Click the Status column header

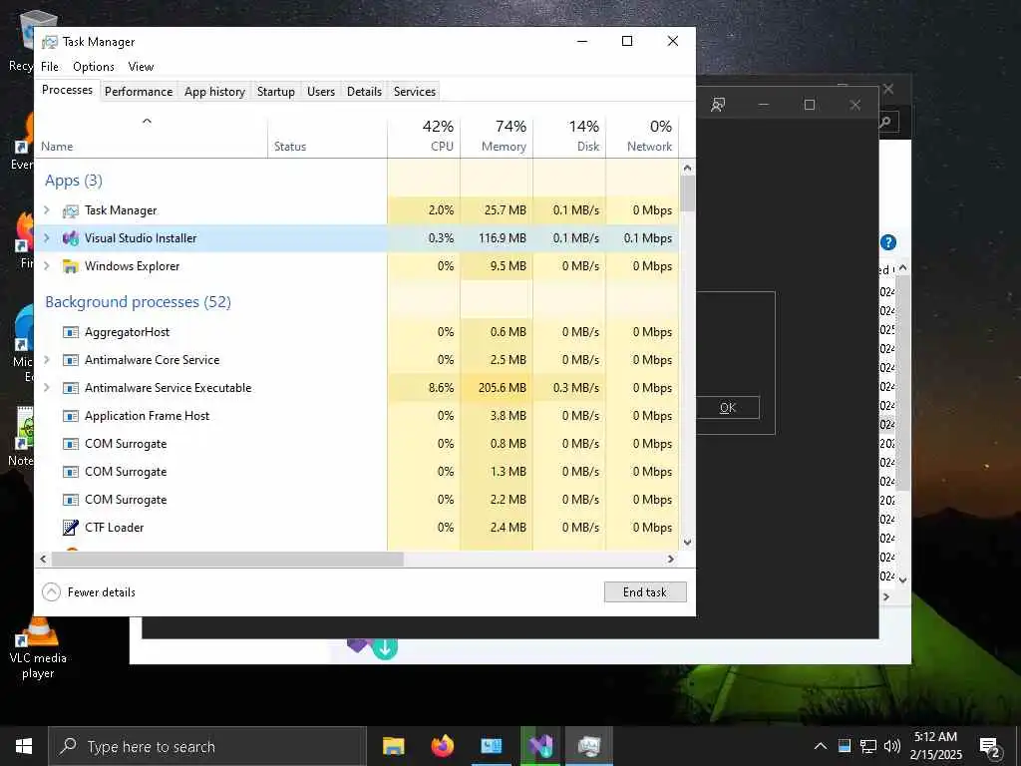[x=327, y=136]
